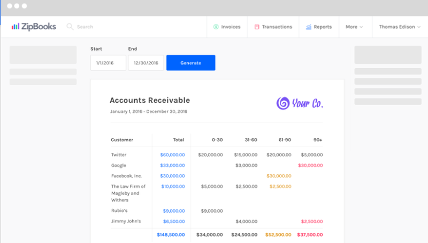The width and height of the screenshot is (428, 243).
Task: Click the Transactions icon
Action: (257, 27)
